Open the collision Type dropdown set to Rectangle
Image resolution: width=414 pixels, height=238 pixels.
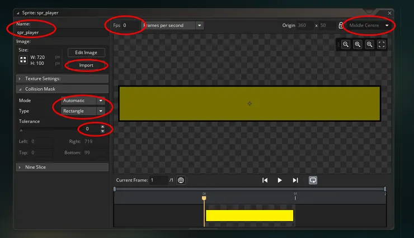click(83, 111)
